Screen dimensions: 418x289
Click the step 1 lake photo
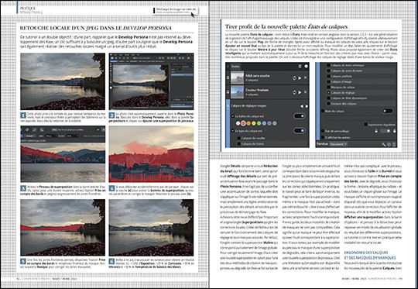63,81
